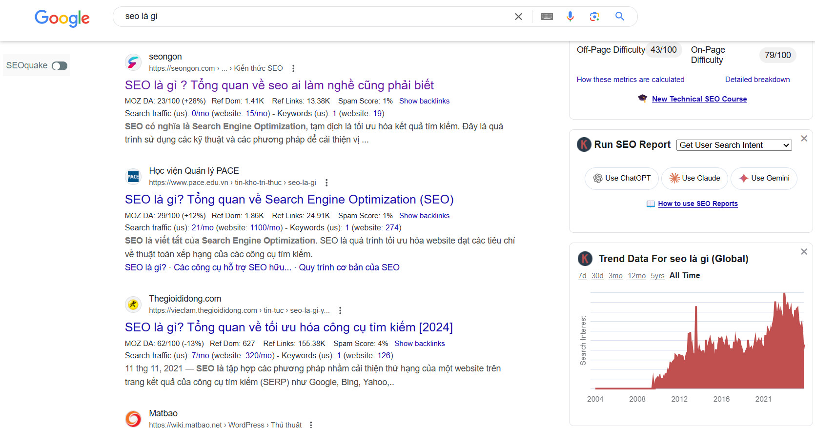Viewport: 815px width, 428px height.
Task: Click Thegioididong website keywords value 126
Action: click(384, 355)
